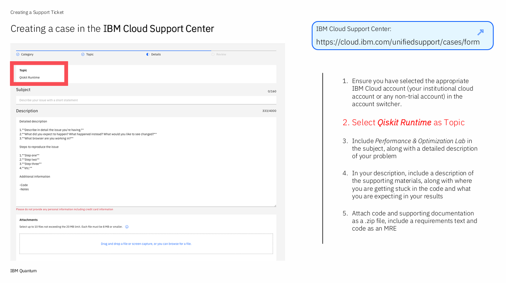Click the Category step checkmark icon
506x283 pixels.
(x=18, y=54)
